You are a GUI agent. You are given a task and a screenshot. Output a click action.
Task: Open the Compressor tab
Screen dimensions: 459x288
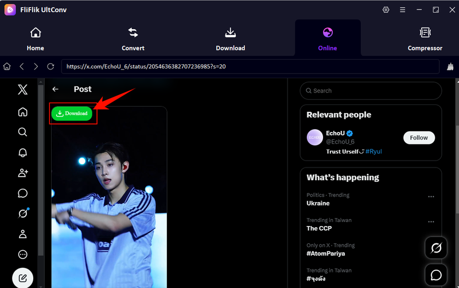[x=425, y=39]
